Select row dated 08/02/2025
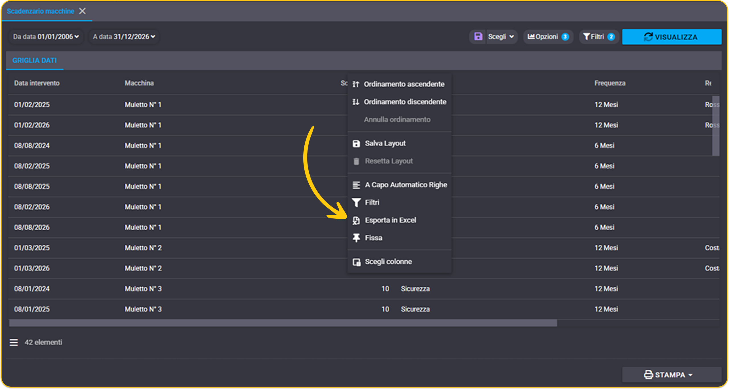 (364, 166)
